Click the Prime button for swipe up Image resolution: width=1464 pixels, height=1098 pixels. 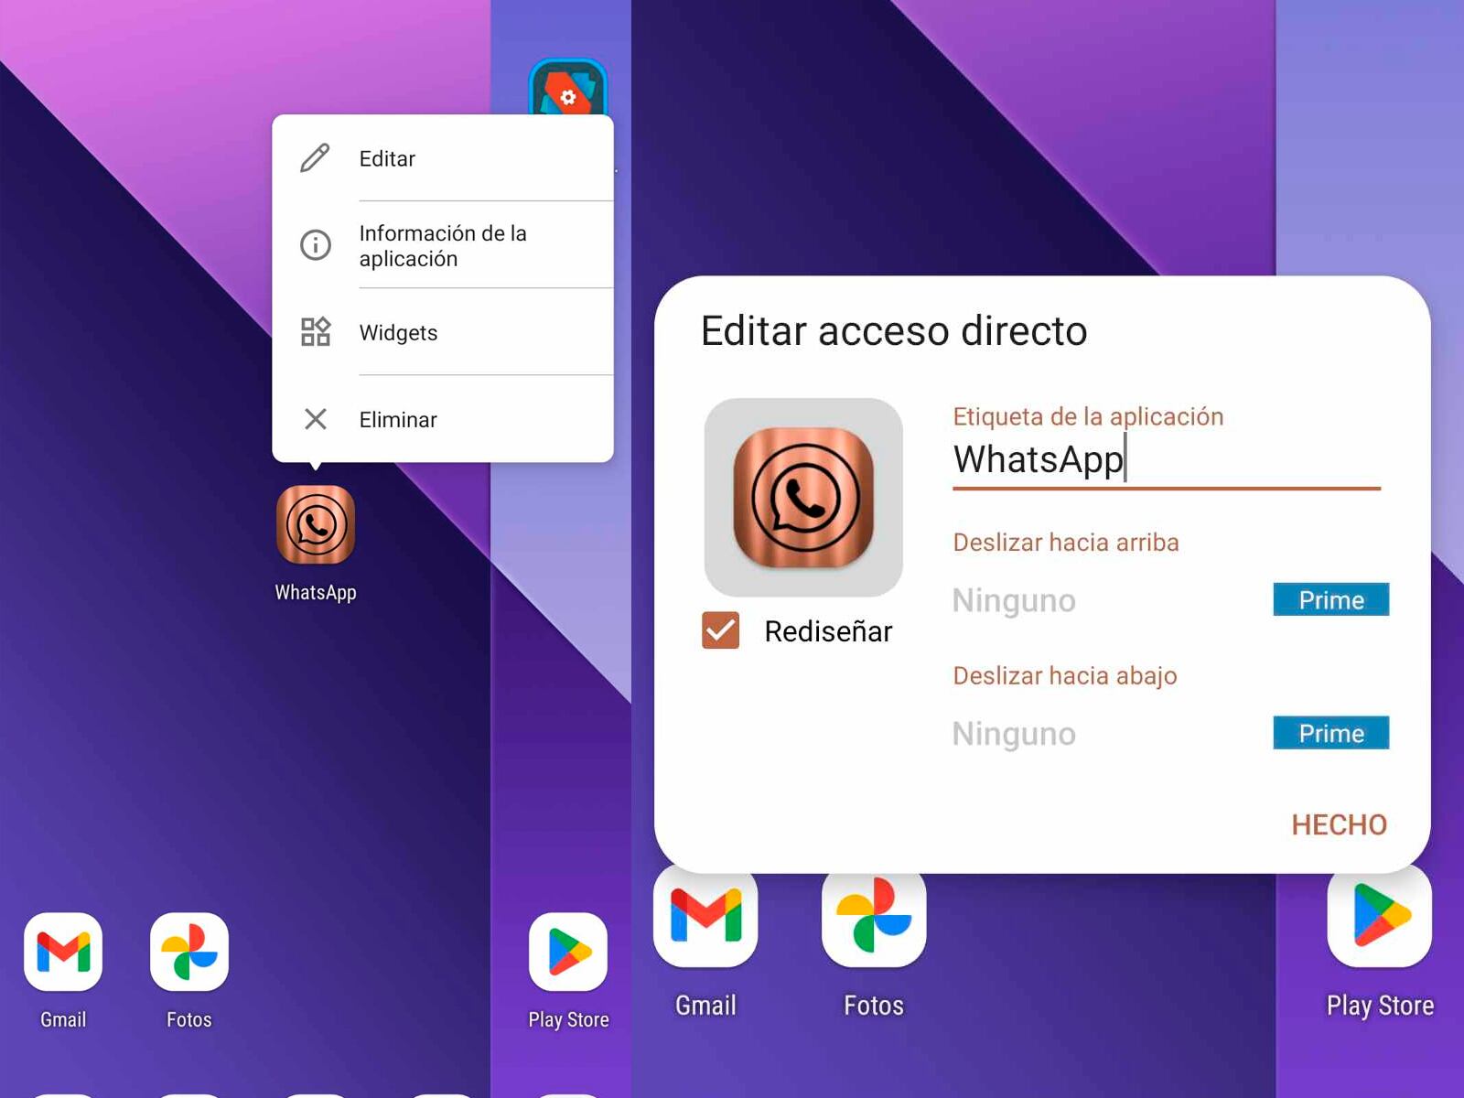[1330, 600]
